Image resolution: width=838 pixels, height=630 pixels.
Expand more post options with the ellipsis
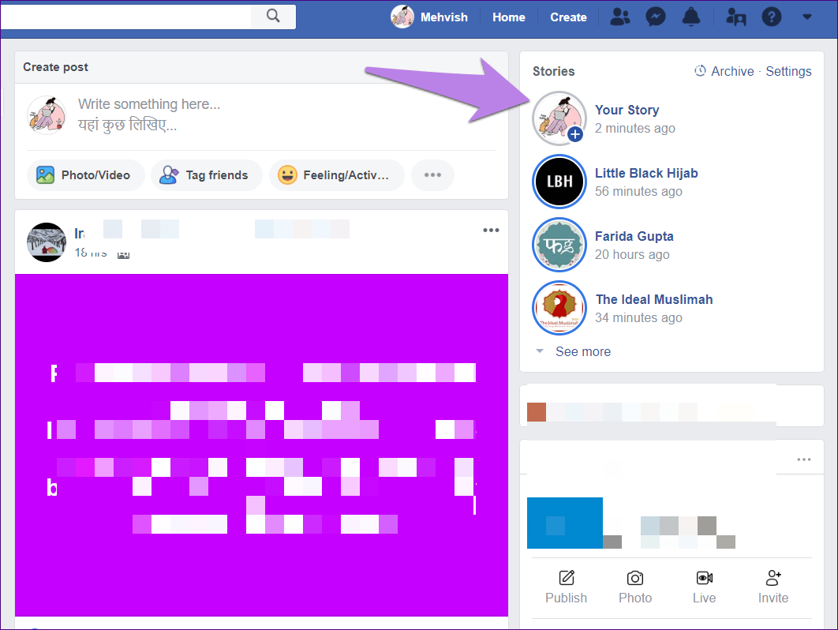pos(432,174)
